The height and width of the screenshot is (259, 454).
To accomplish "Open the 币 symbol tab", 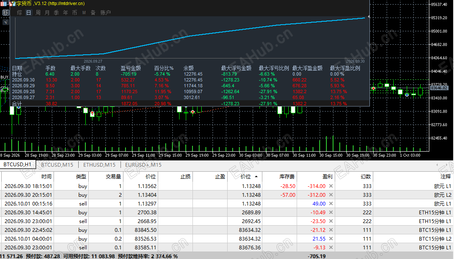I will point(75,13).
